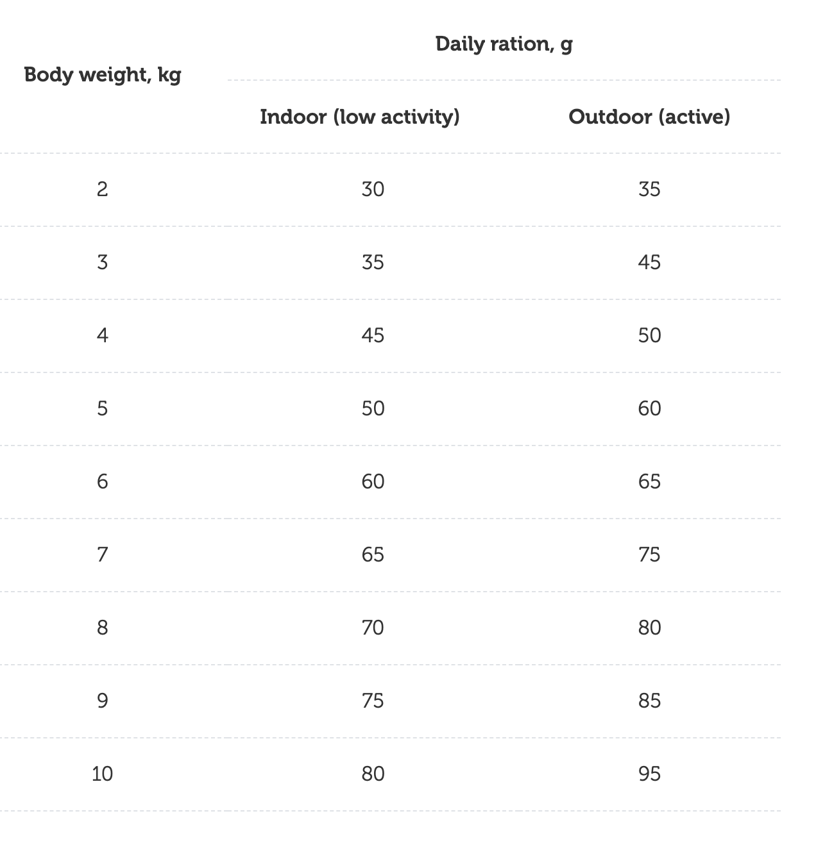Viewport: 825px width, 841px height.
Task: Click the indoor ration 30 for 2 kg
Action: 373,189
